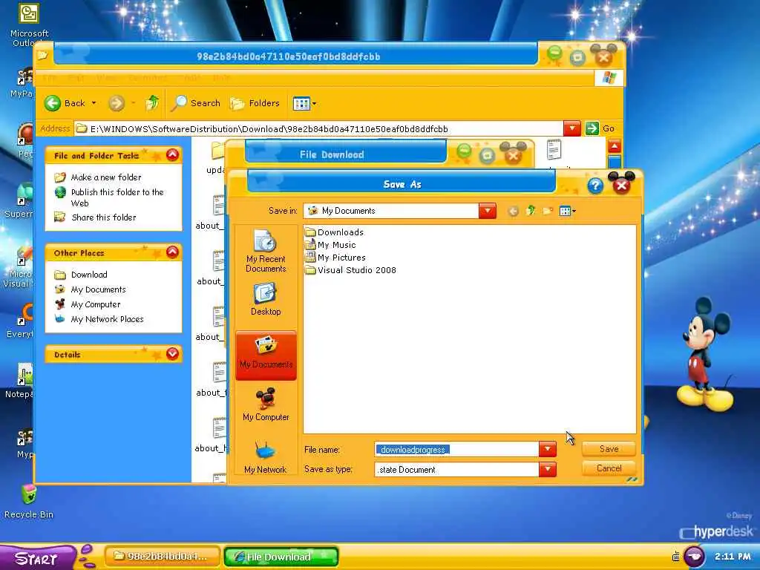Select My Network in Save As places bar

coord(266,456)
